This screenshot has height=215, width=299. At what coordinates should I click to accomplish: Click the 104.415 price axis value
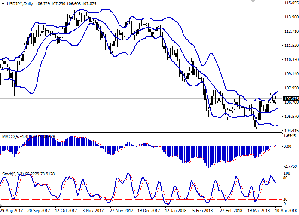[290, 131]
